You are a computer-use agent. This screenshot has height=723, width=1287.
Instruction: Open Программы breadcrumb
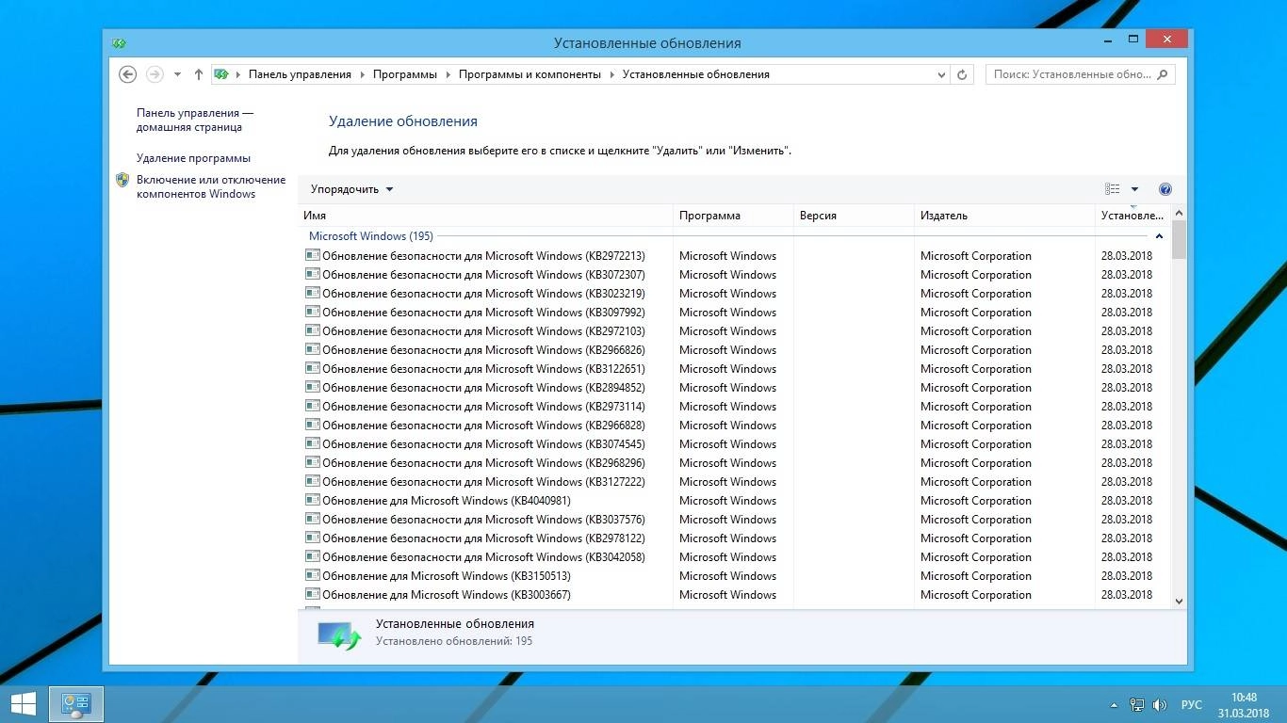(x=404, y=74)
